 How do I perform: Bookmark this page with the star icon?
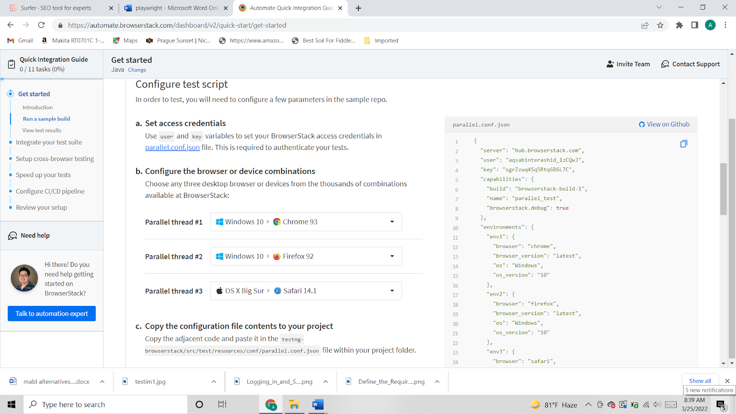tap(661, 25)
